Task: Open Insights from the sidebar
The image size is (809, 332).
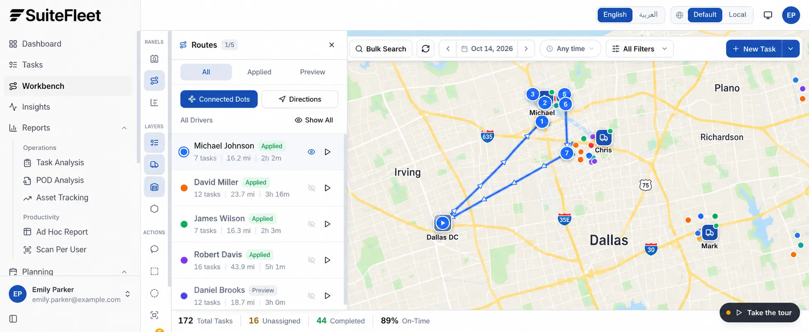Action: click(68, 107)
